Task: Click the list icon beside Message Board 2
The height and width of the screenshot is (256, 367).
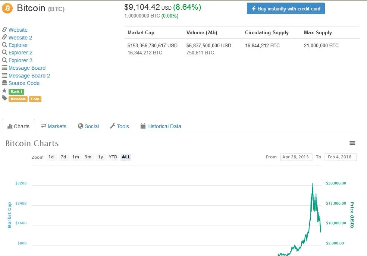Action: (x=4, y=76)
